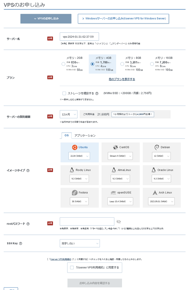Pick the Fedora logo icon
This screenshot has width=191, height=290.
click(x=75, y=193)
